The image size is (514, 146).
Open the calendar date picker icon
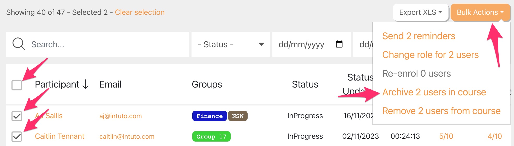339,44
